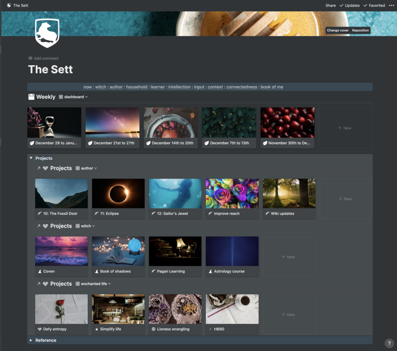This screenshot has height=351, width=397.
Task: Go to the 'learner' navigation link
Action: click(158, 87)
